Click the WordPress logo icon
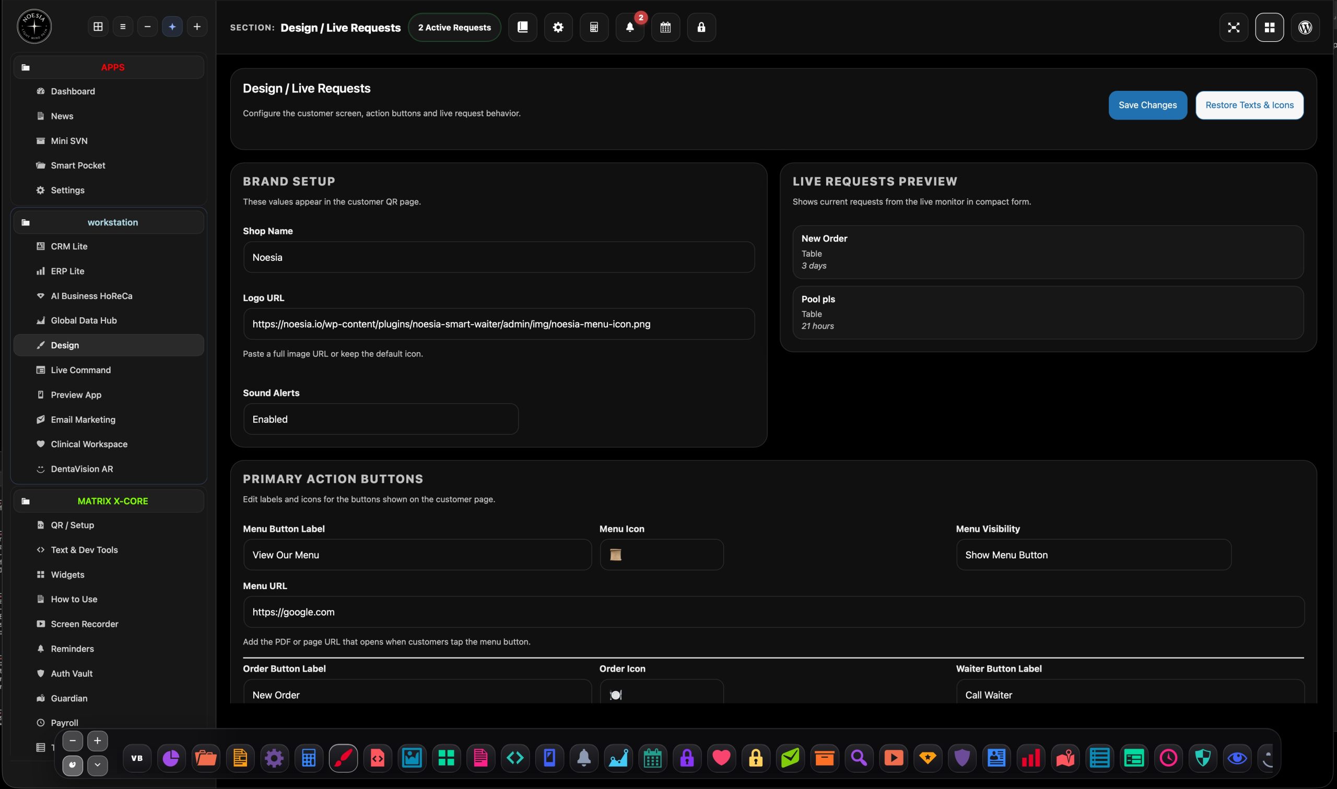 click(x=1305, y=27)
